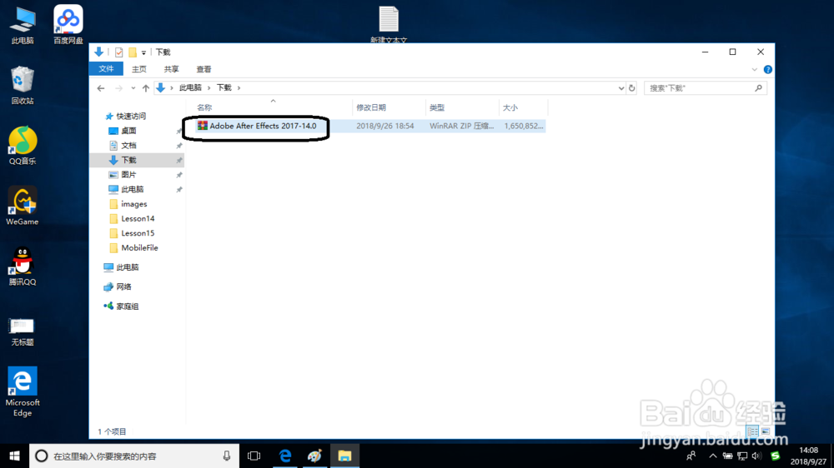Go back with the left arrow
The width and height of the screenshot is (834, 468).
click(x=101, y=88)
